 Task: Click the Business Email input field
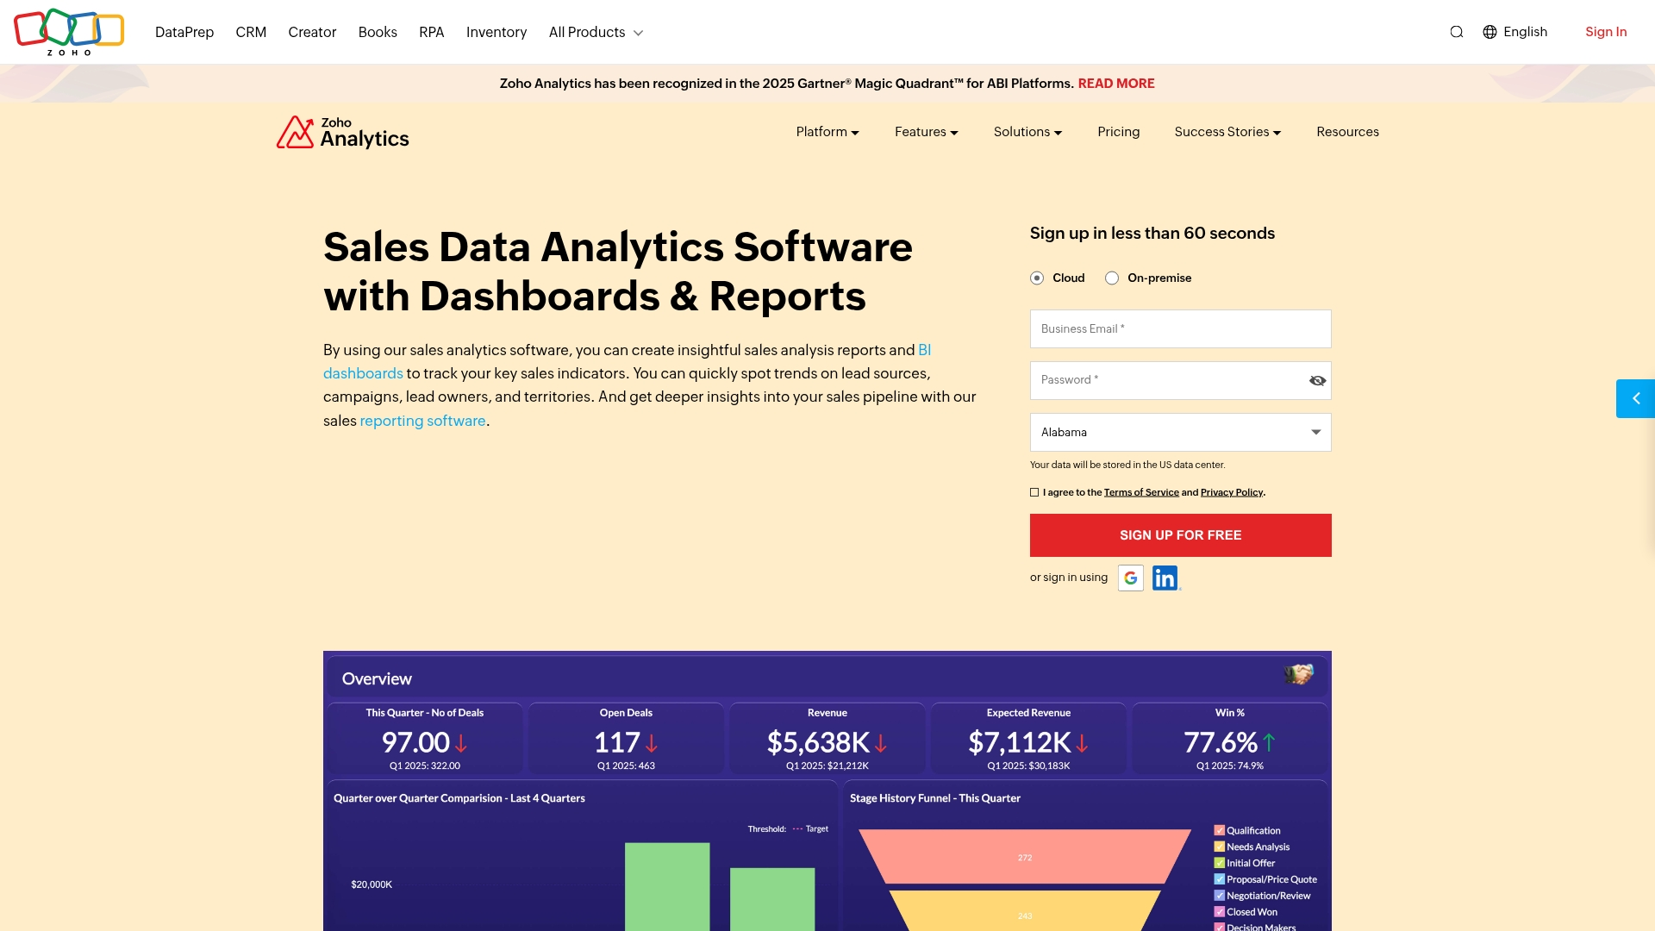[1180, 328]
